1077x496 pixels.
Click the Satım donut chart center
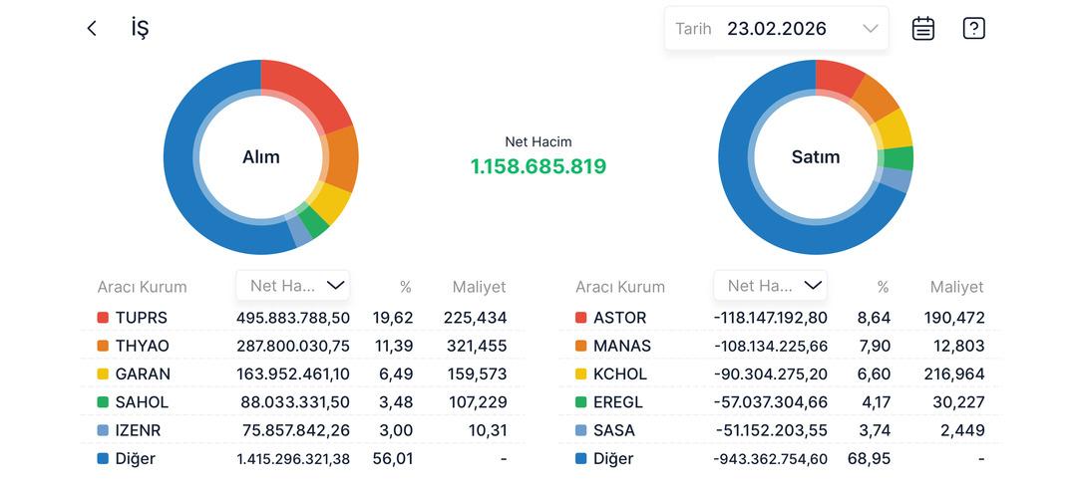click(x=815, y=157)
